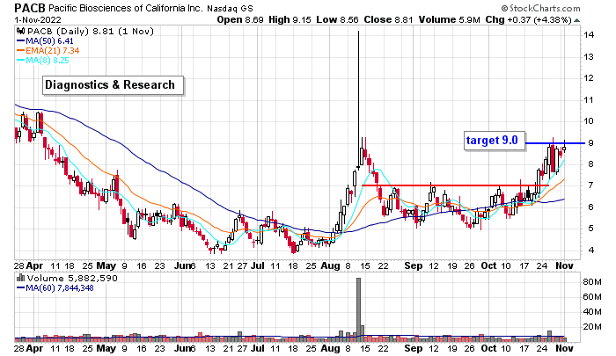The image size is (616, 356).
Task: Click the tallest grey volume bar in mid-August
Action: (x=358, y=309)
